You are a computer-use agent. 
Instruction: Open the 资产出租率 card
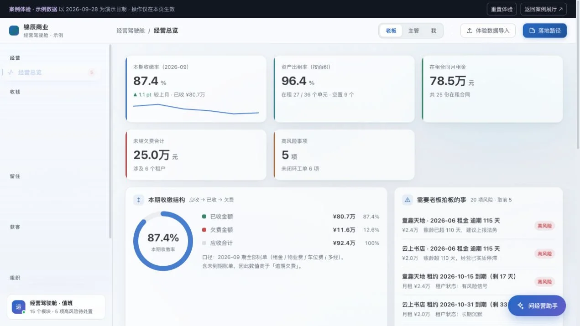coord(344,89)
